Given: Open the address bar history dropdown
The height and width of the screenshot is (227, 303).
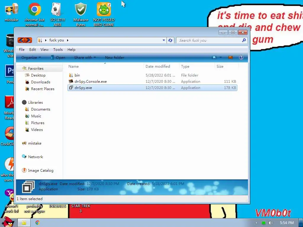Looking at the screenshot, I should point(164,40).
